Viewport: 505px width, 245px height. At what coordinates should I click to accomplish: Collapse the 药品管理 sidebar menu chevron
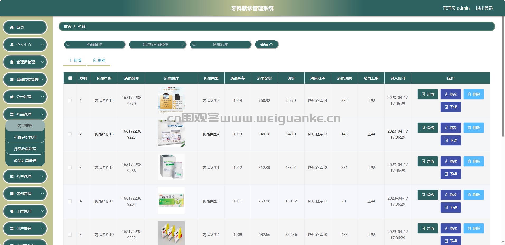point(43,114)
